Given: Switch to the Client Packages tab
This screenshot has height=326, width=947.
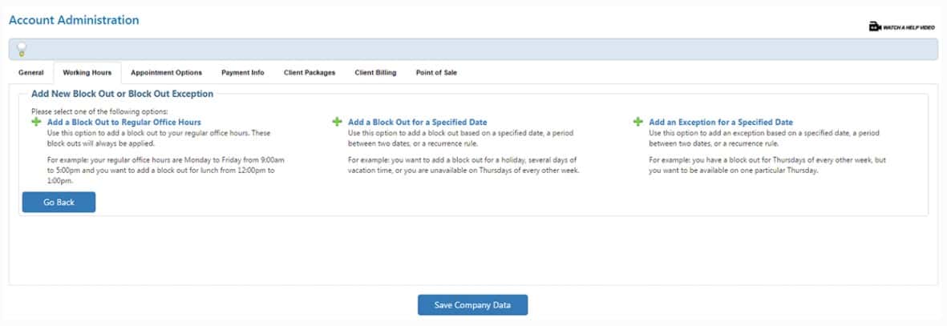Looking at the screenshot, I should tap(310, 73).
